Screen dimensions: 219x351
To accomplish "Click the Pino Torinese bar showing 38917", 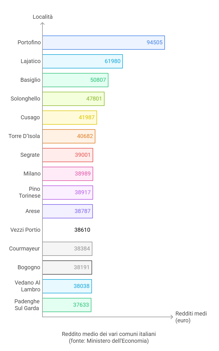I will [68, 193].
